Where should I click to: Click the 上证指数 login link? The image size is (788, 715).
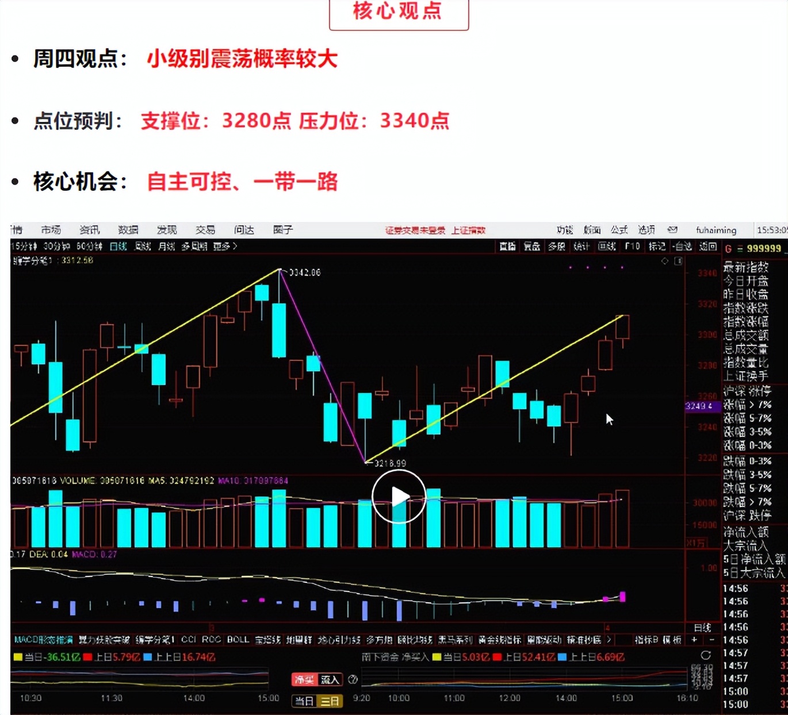click(469, 230)
